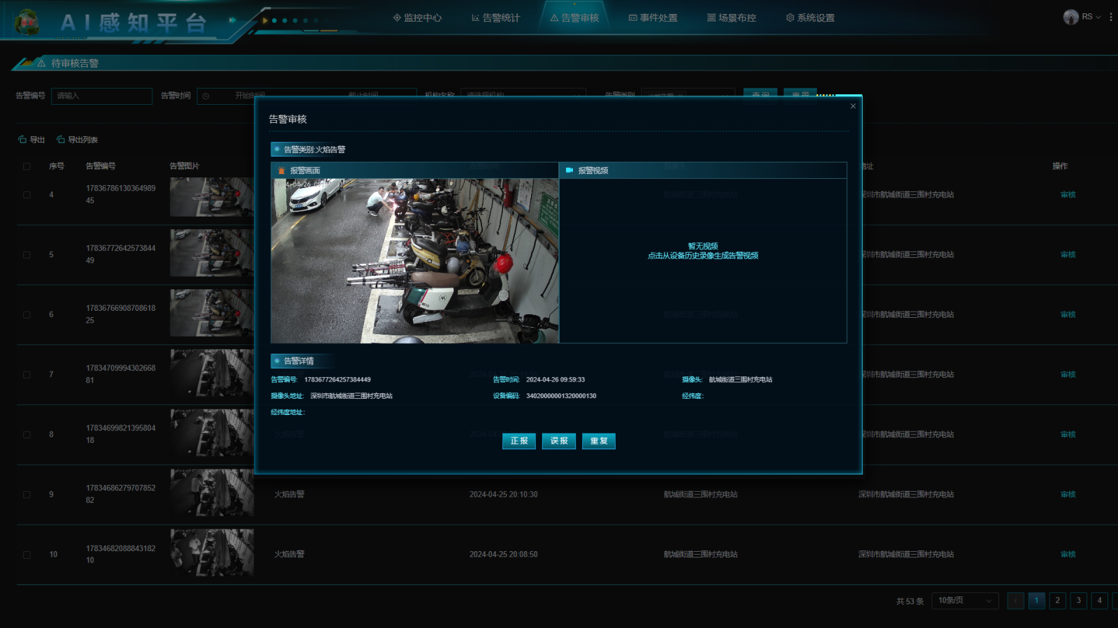Click the AI感知平台 logo icon
This screenshot has height=628, width=1118.
27,22
